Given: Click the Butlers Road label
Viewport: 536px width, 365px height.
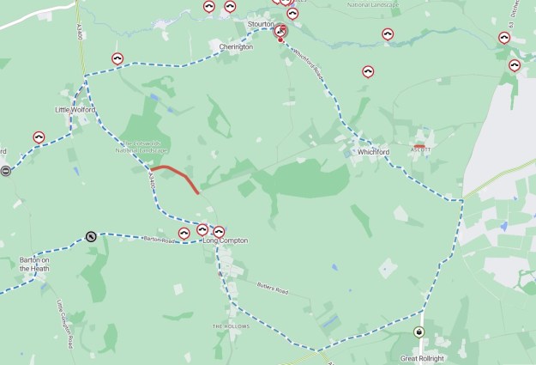Looking at the screenshot, I should point(273,289).
